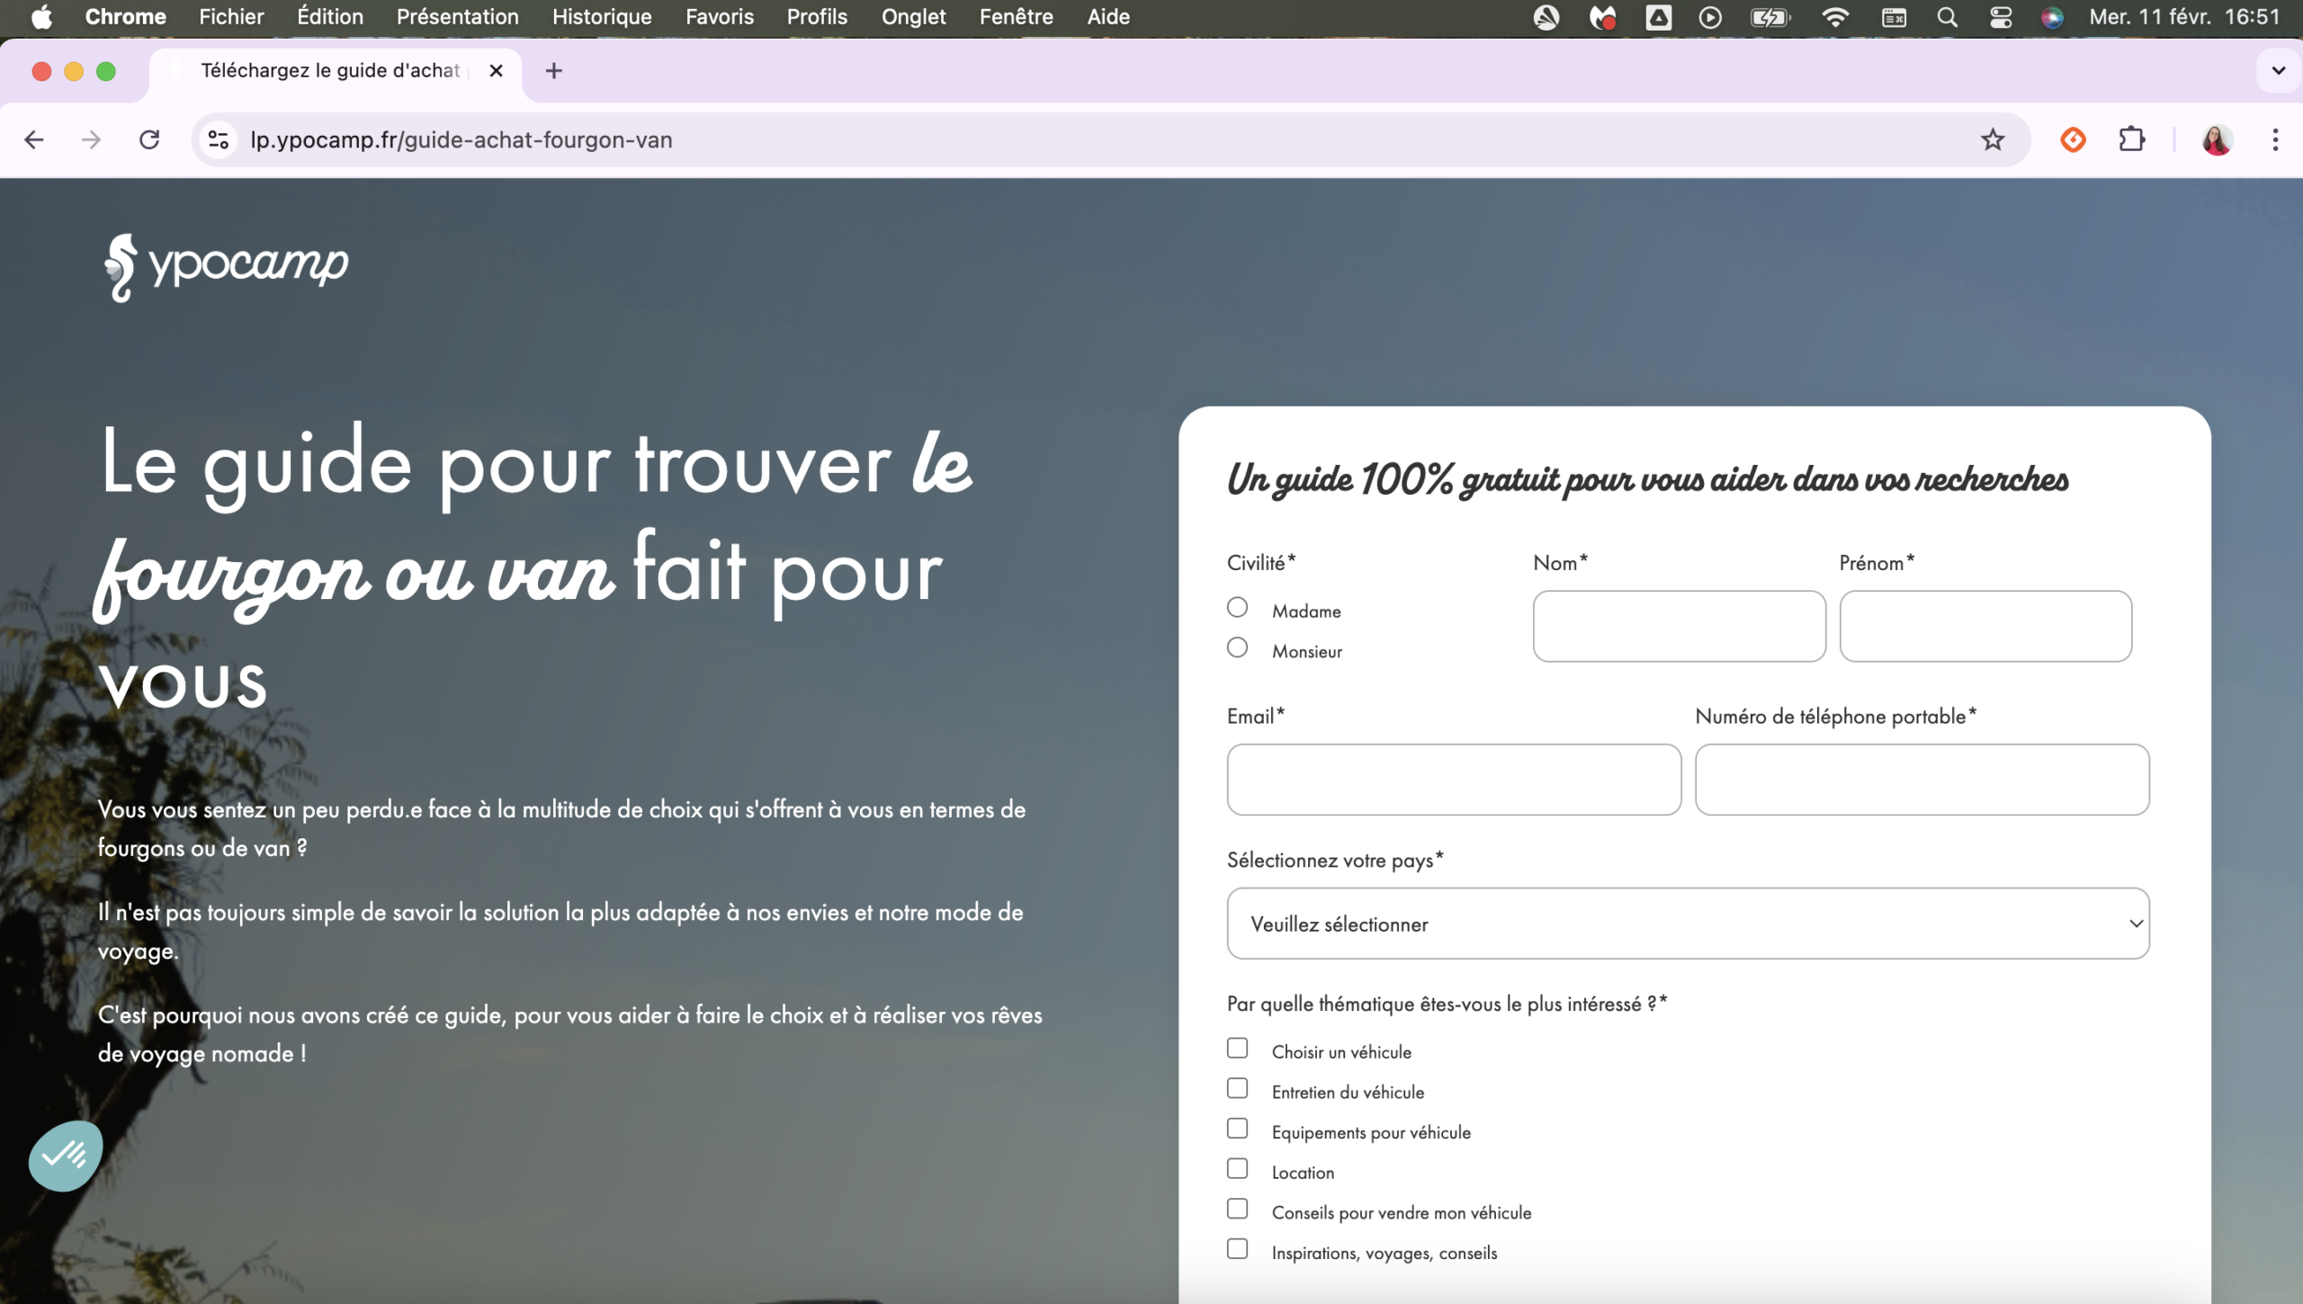Click the page reload icon
This screenshot has width=2303, height=1304.
[x=149, y=139]
